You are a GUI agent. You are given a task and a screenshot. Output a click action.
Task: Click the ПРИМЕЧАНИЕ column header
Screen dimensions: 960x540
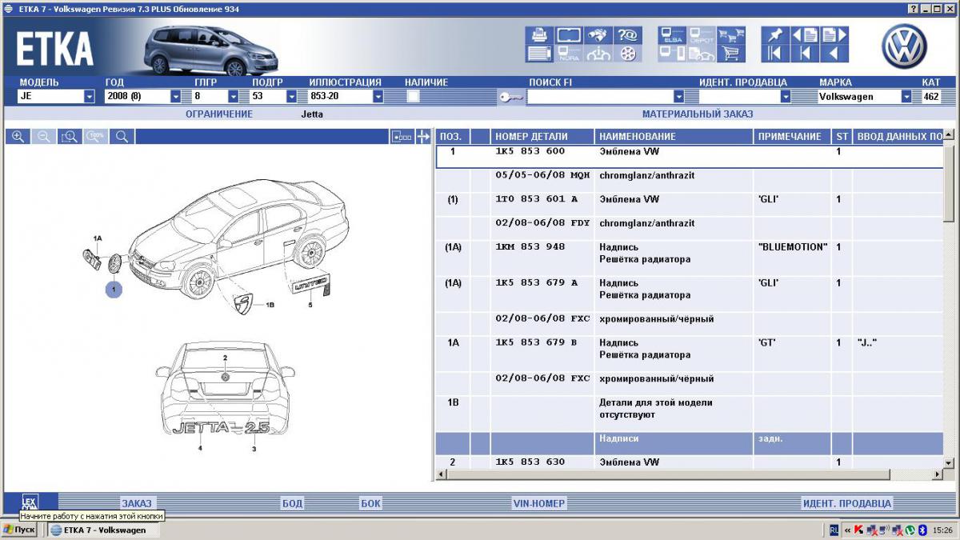792,137
